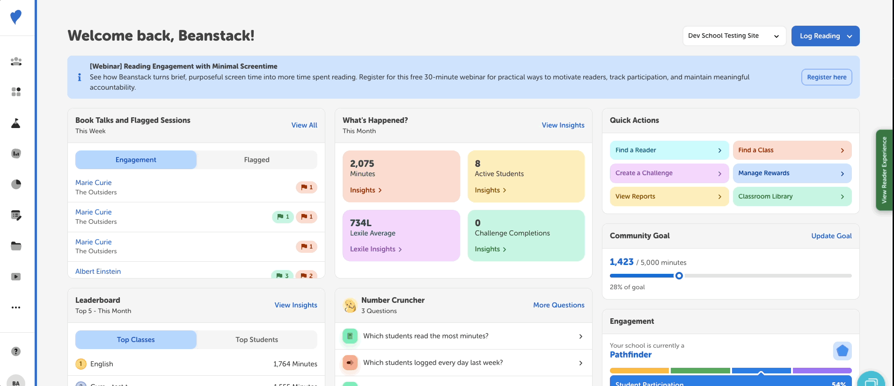This screenshot has height=386, width=894.
Task: Open the help question mark icon
Action: tap(16, 351)
